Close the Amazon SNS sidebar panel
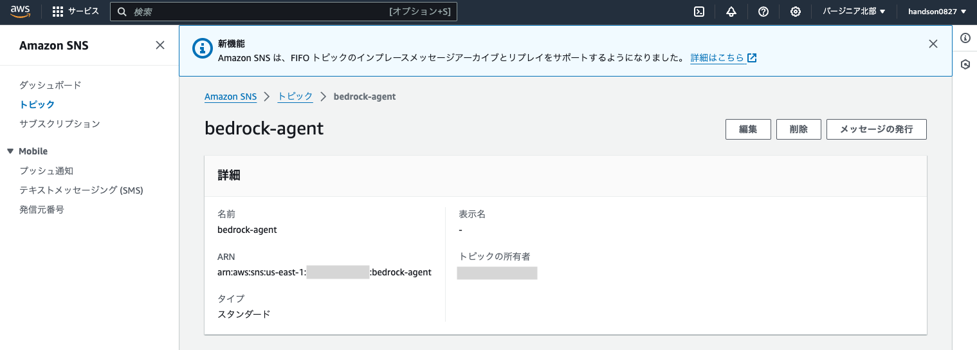This screenshot has height=350, width=977. [x=160, y=45]
